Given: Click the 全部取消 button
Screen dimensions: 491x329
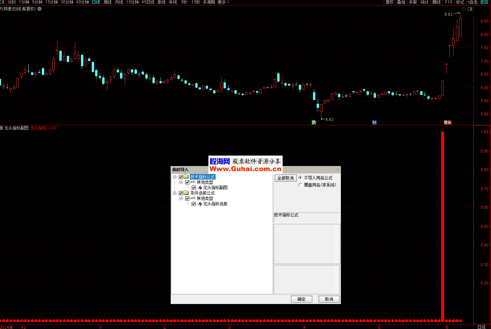Looking at the screenshot, I should [286, 178].
